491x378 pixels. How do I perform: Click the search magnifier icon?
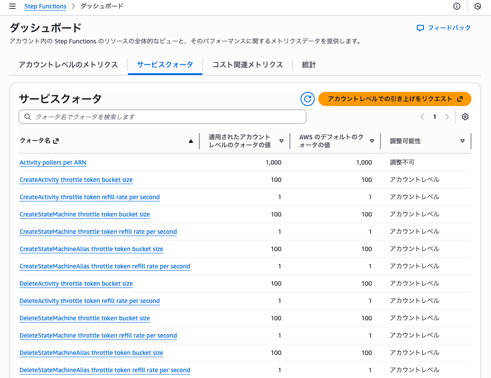click(x=27, y=116)
